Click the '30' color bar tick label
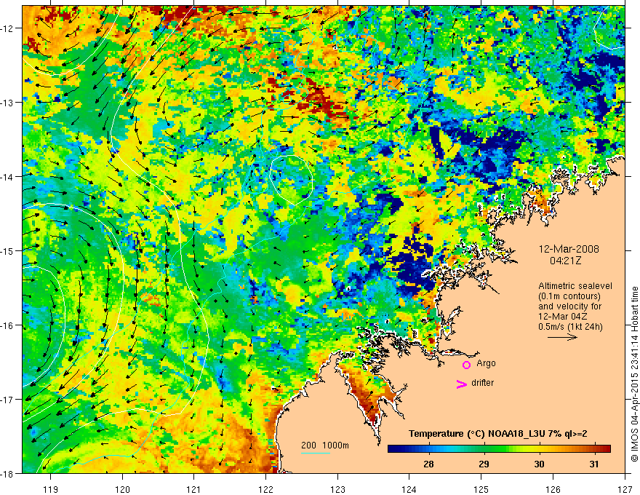This screenshot has width=640, height=495. pyautogui.click(x=539, y=464)
